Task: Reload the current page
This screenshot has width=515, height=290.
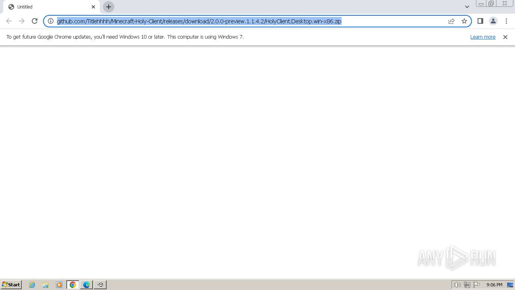Action: [x=35, y=21]
